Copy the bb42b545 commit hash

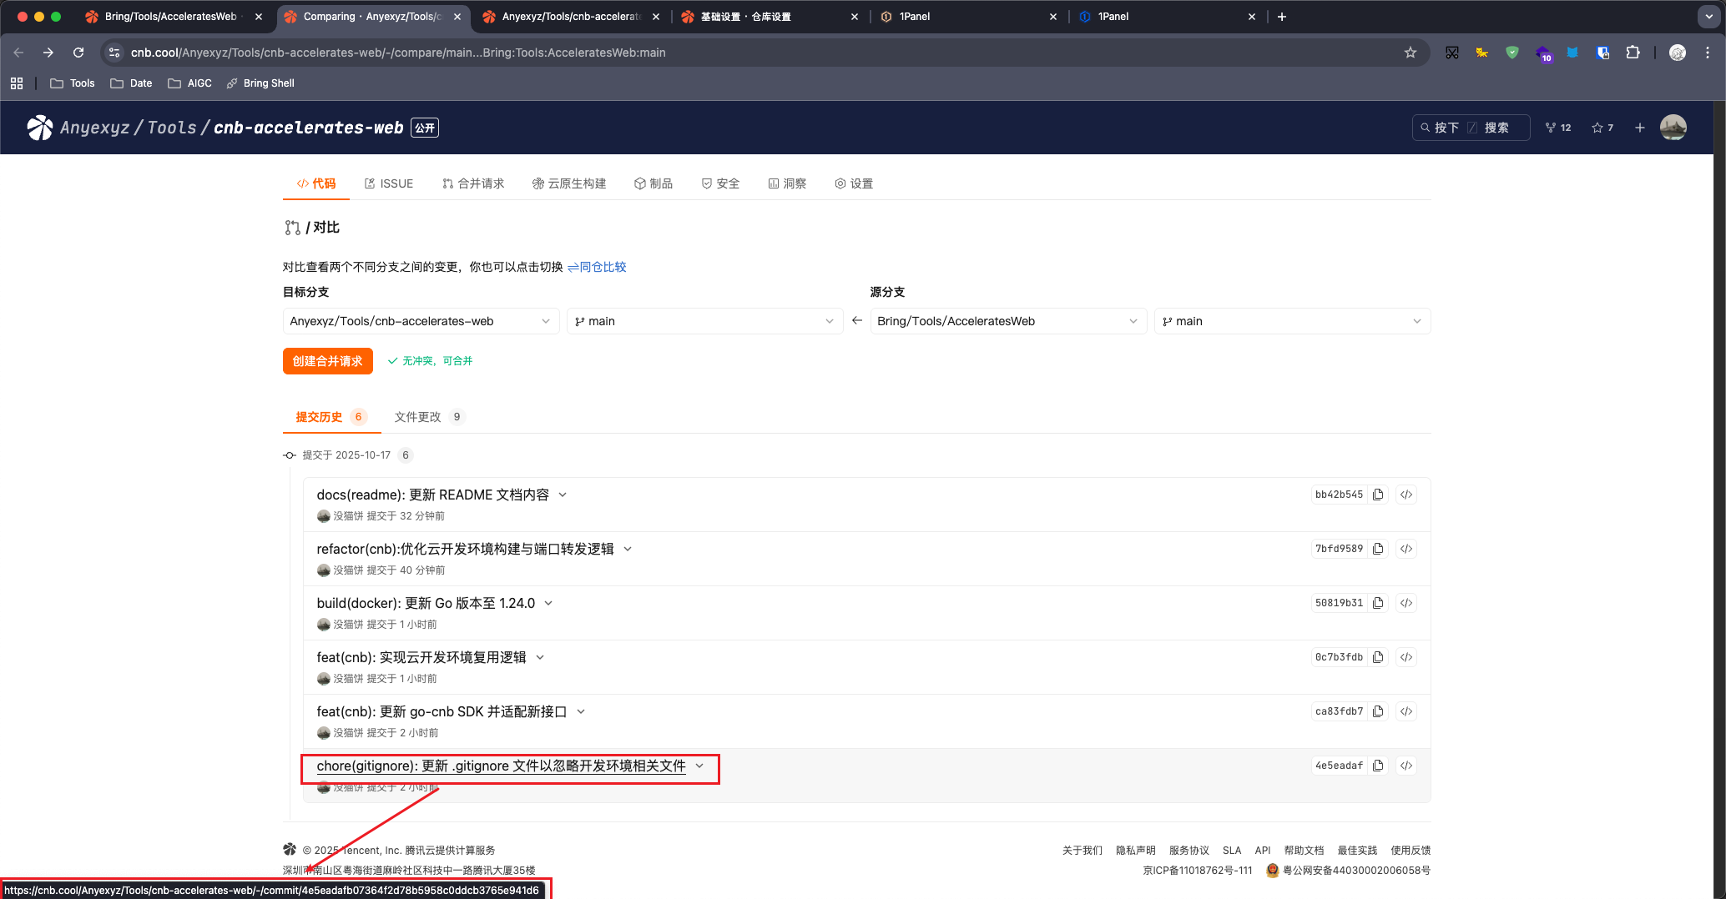click(x=1378, y=494)
